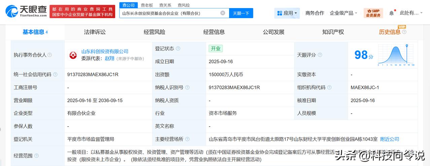
Task: Click help icon next to 组织机构代码
Action: [329, 88]
